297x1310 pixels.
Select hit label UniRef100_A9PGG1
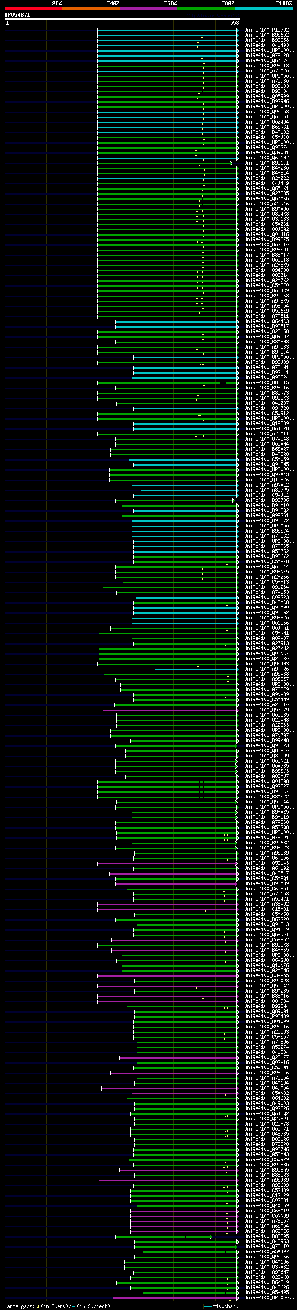point(266,516)
